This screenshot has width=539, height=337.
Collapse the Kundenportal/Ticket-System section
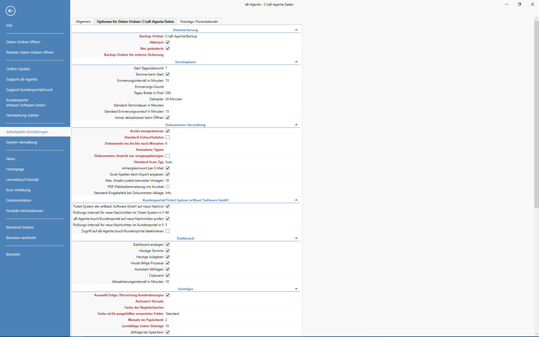pos(296,200)
